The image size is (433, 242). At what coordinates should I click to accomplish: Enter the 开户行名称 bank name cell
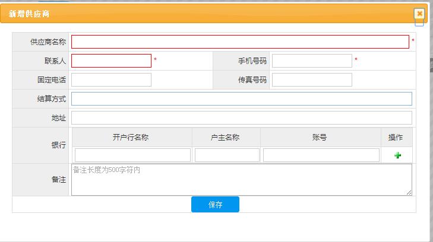(x=132, y=155)
